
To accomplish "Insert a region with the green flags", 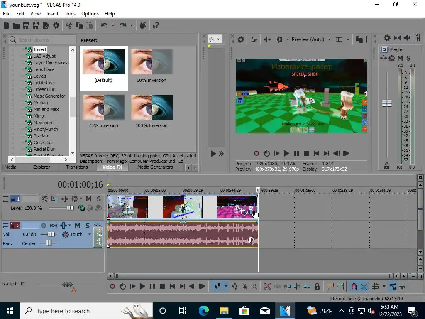I will [340, 287].
